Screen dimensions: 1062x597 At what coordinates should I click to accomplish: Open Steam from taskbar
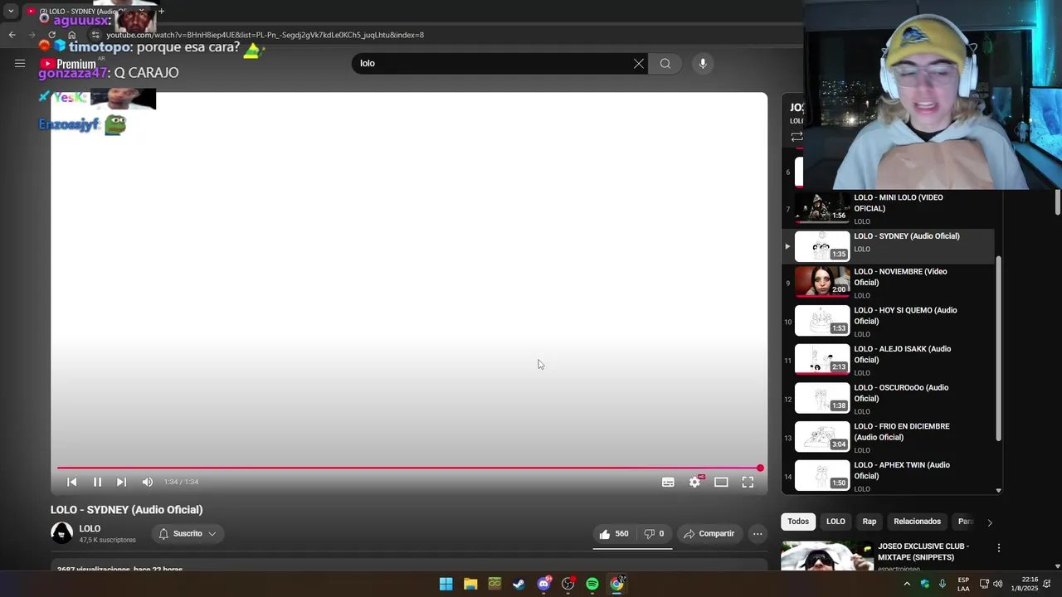[519, 584]
